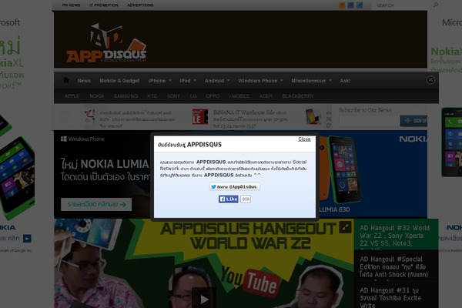Open the BaNANA IT Warehouse Sale news item

click(x=250, y=119)
